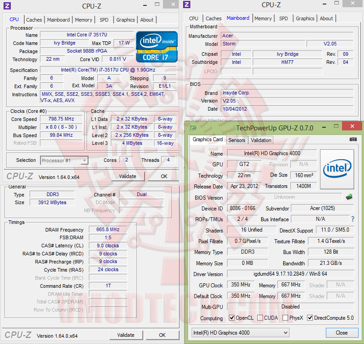Click the Specification field with i7-3517U text
Screen dimensions: 364x344
coord(108,70)
